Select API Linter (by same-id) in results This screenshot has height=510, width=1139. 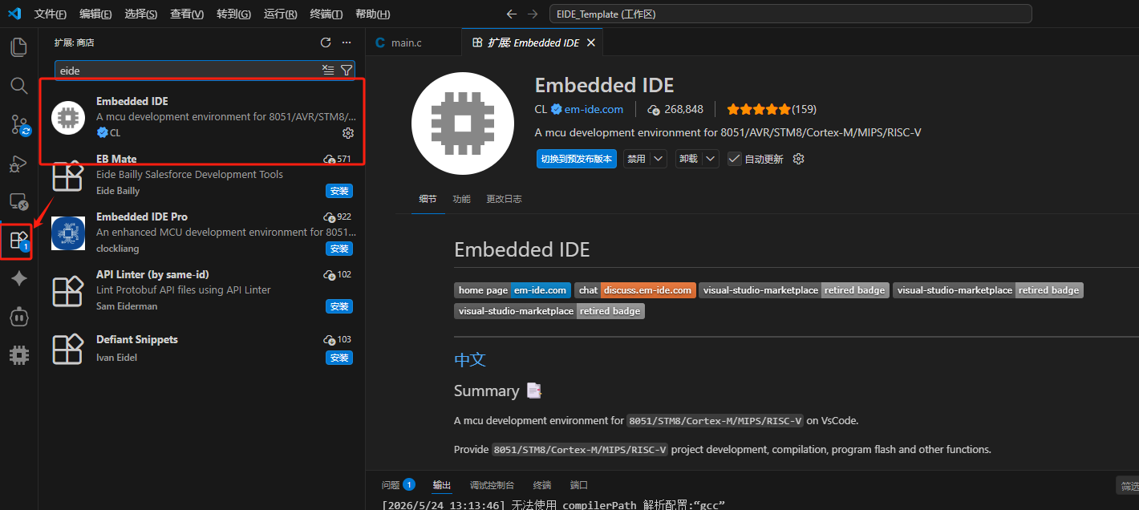click(x=201, y=290)
